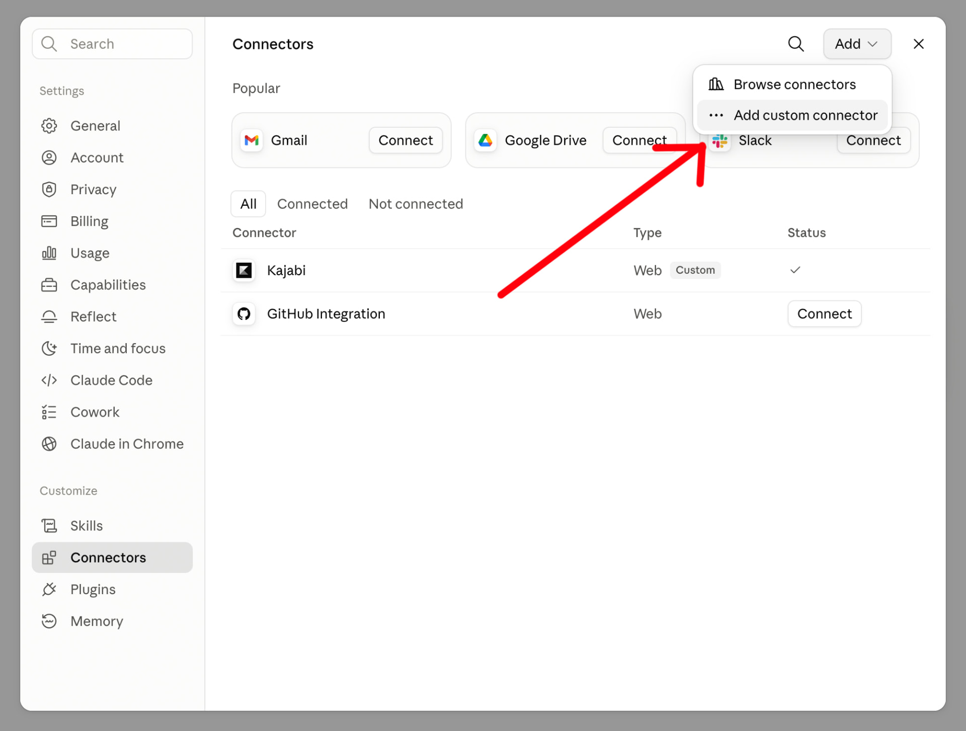Click the Claude in Chrome icon

coord(49,444)
